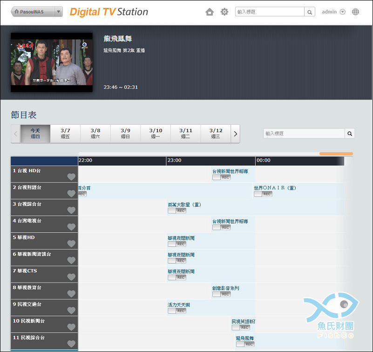Favorite channel 9 民視交通台 heart

pyautogui.click(x=71, y=311)
